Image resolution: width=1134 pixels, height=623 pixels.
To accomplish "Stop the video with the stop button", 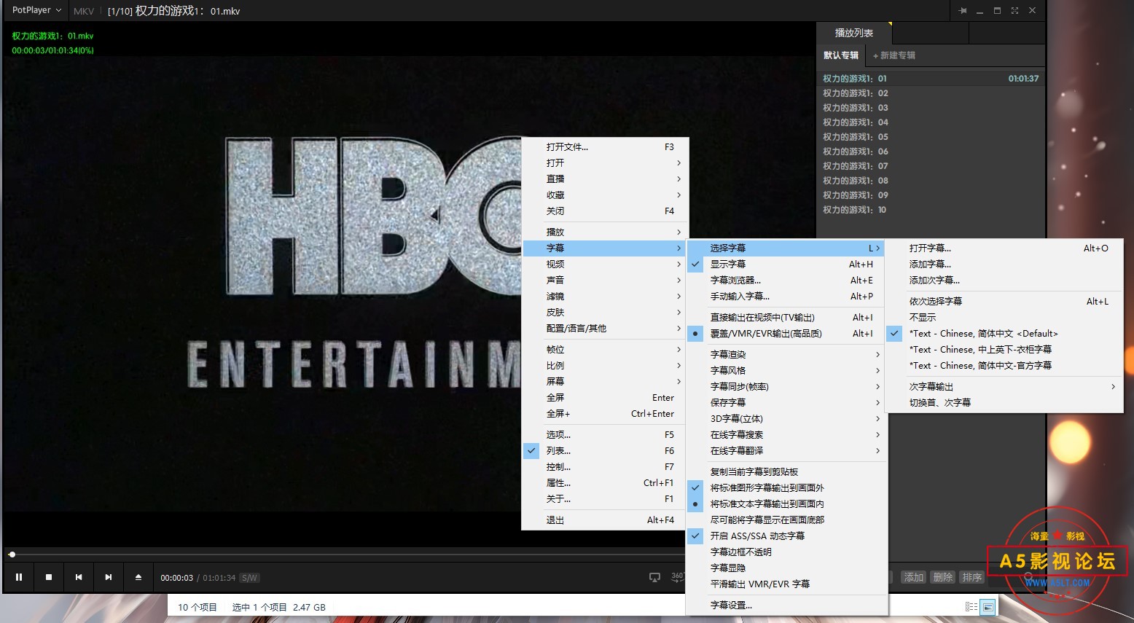I will (49, 577).
